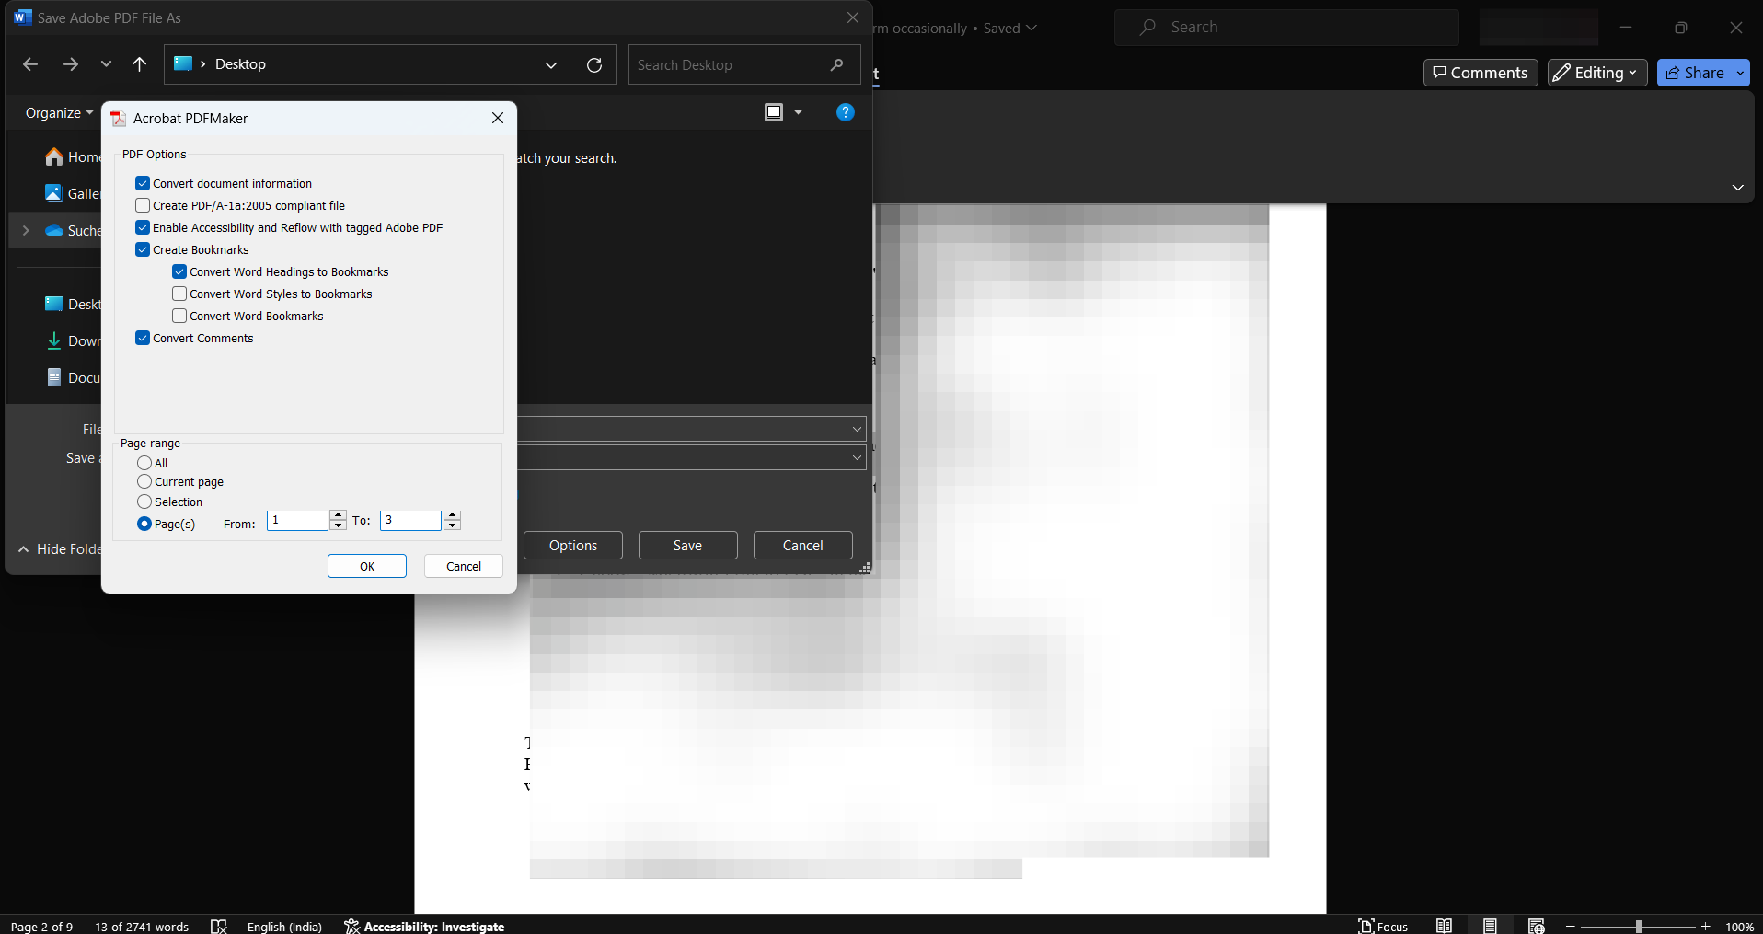Screen dimensions: 1763x934
Task: Select Print Layout view in the status bar
Action: click(1491, 926)
